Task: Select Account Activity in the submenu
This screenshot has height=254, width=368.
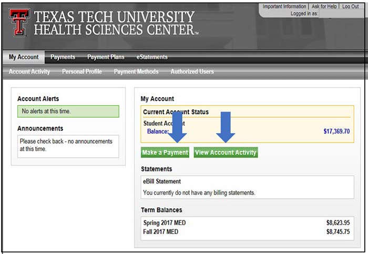Action: 29,72
